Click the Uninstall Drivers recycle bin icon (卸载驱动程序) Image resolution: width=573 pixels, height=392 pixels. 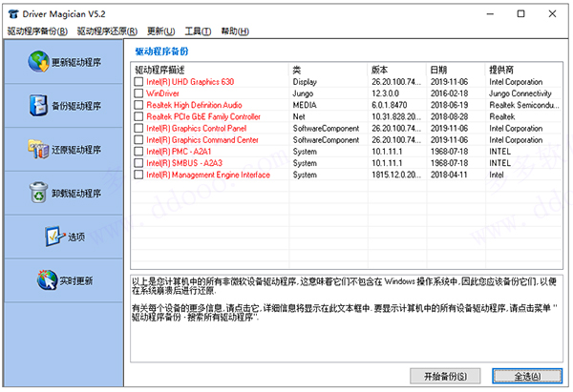(x=38, y=193)
